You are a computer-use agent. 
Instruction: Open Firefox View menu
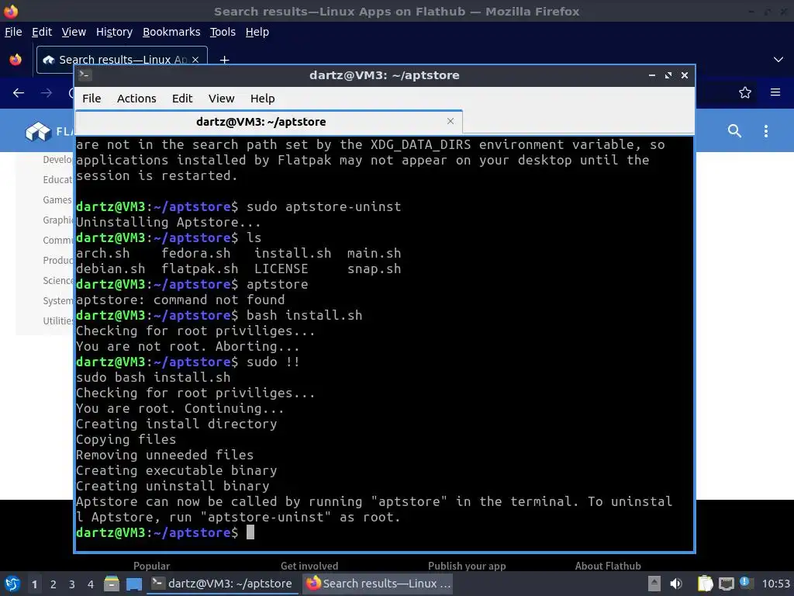coord(74,32)
